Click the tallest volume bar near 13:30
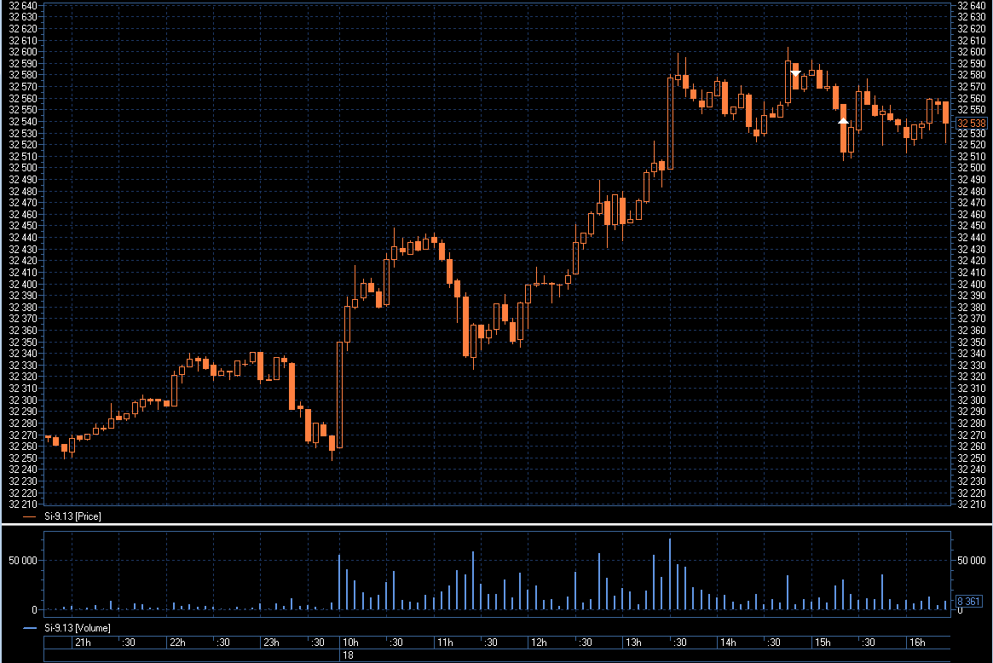Screen dimensions: 993x663 click(670, 574)
